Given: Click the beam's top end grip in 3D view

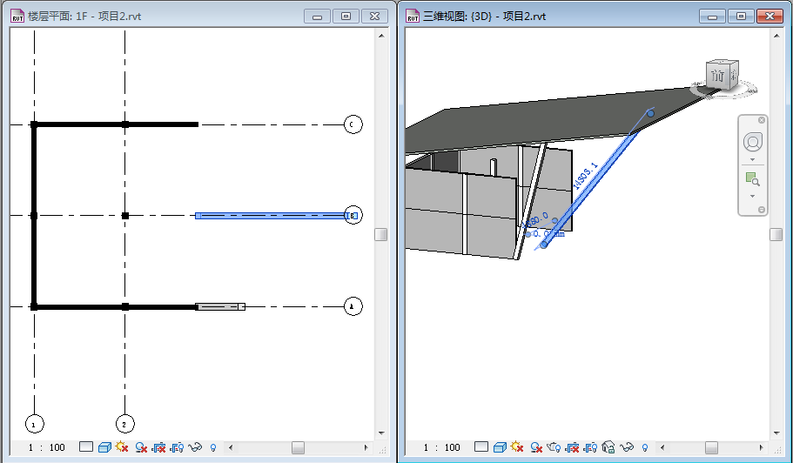Looking at the screenshot, I should (x=651, y=113).
